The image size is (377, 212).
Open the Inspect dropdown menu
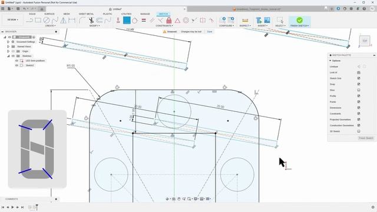(x=245, y=26)
